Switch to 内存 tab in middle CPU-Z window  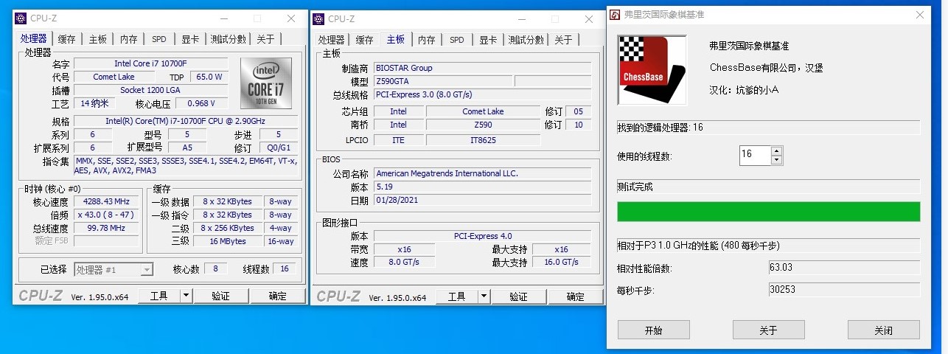[426, 40]
